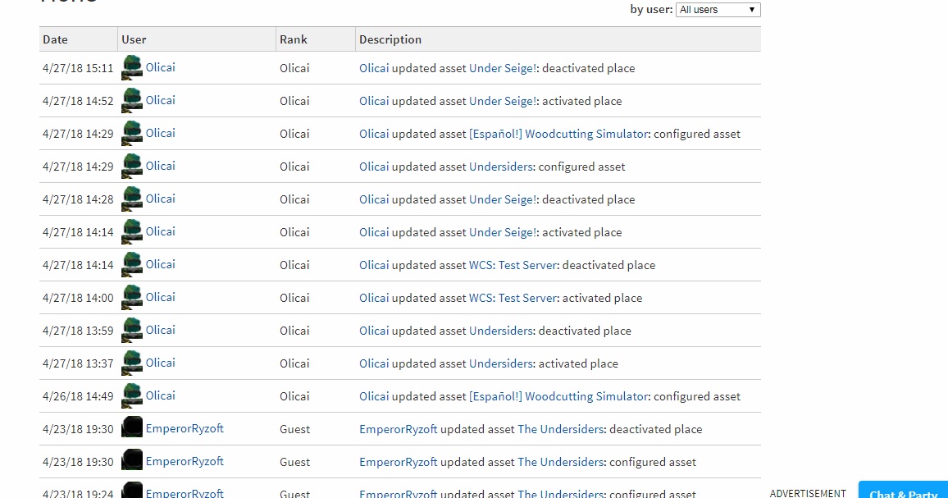Open Olicai user link in 4/26/18 14:49 row

click(x=160, y=395)
